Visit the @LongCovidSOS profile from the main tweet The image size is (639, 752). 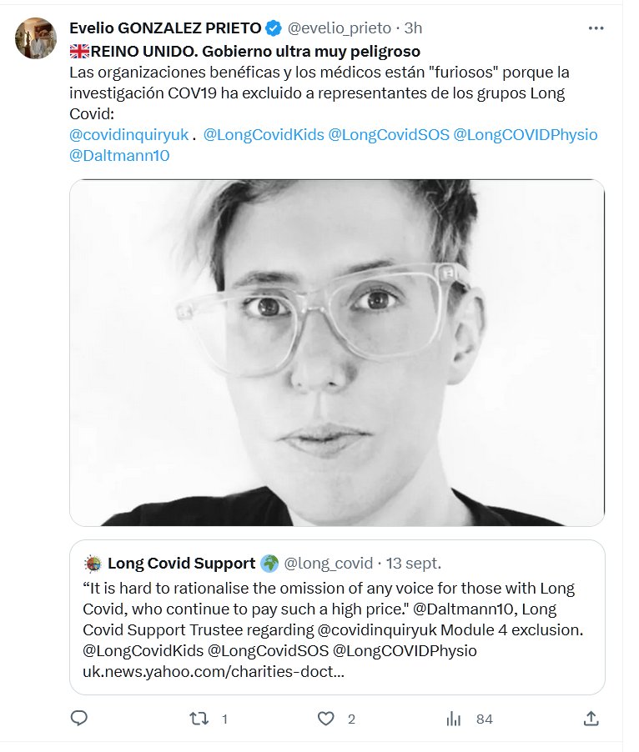[x=389, y=134]
